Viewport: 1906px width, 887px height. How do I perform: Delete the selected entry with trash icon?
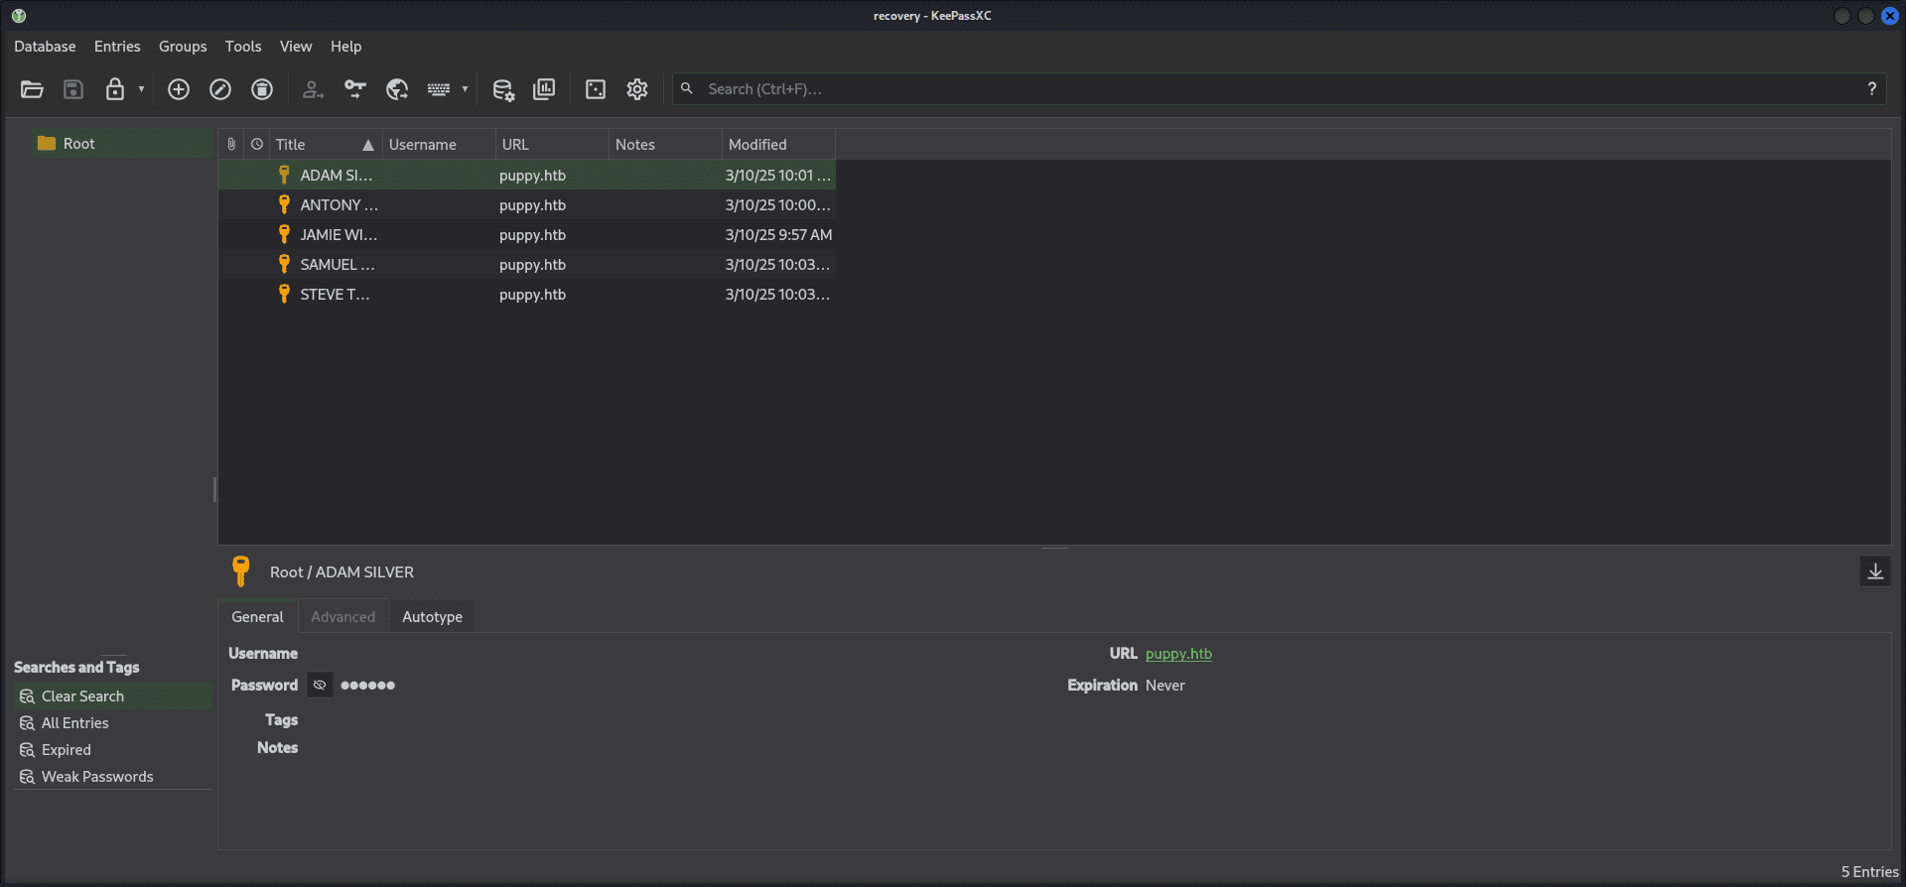tap(262, 89)
